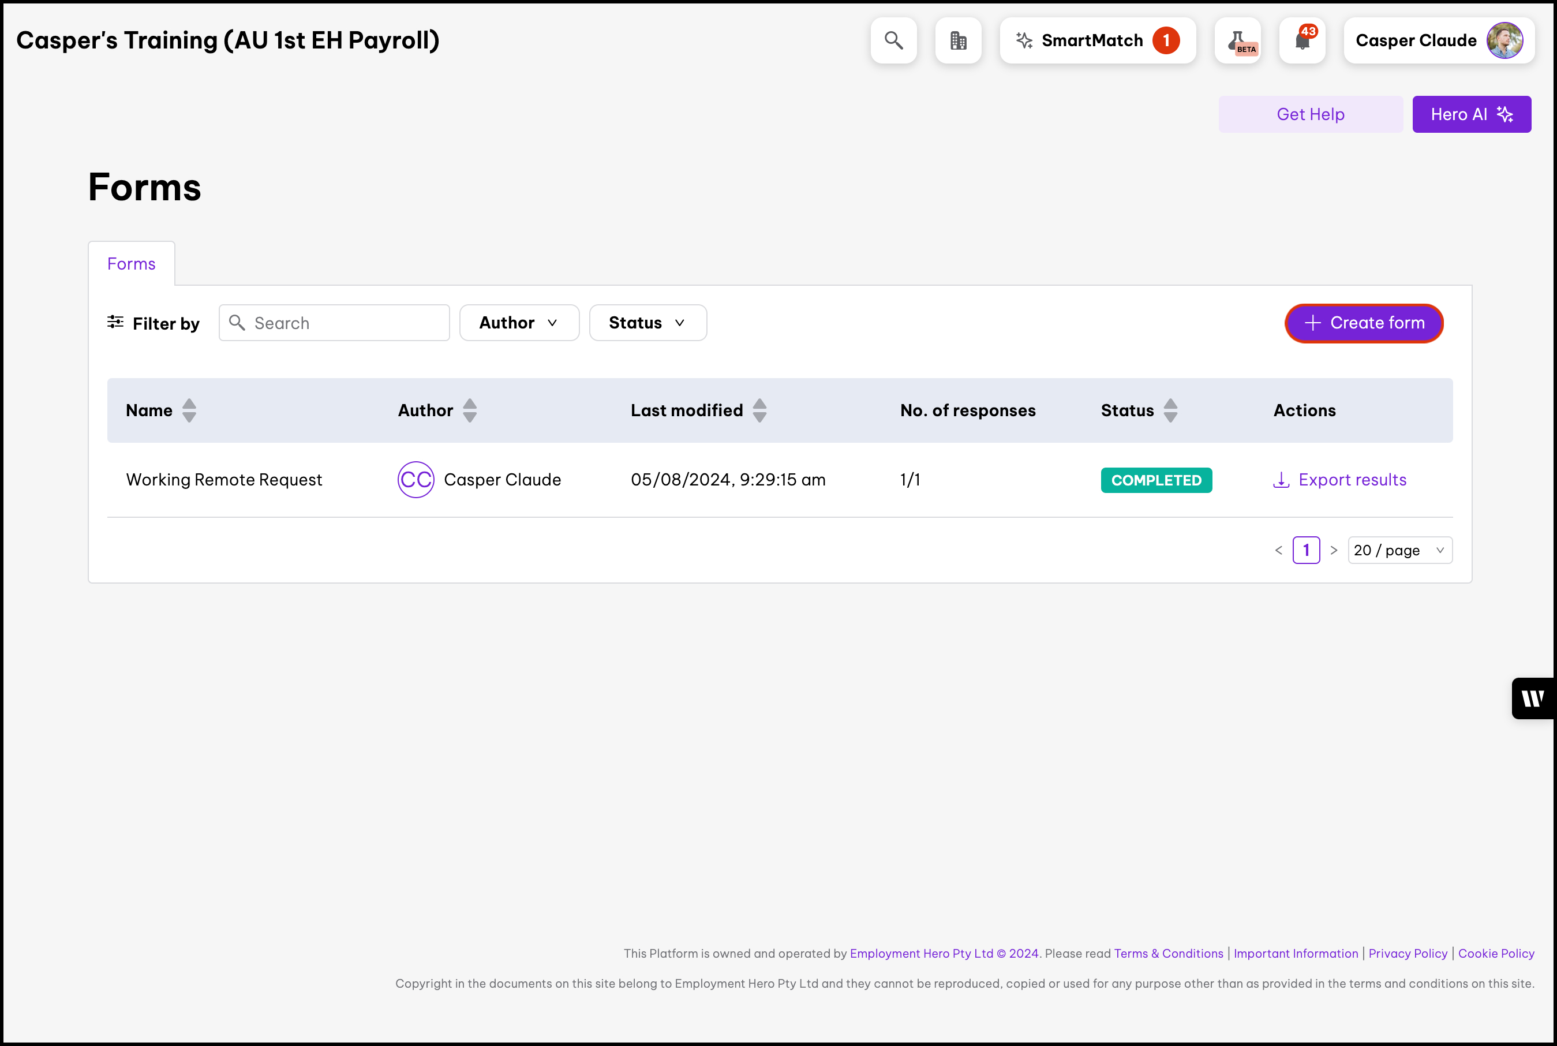Image resolution: width=1557 pixels, height=1046 pixels.
Task: Sort table by Name column
Action: tap(189, 410)
